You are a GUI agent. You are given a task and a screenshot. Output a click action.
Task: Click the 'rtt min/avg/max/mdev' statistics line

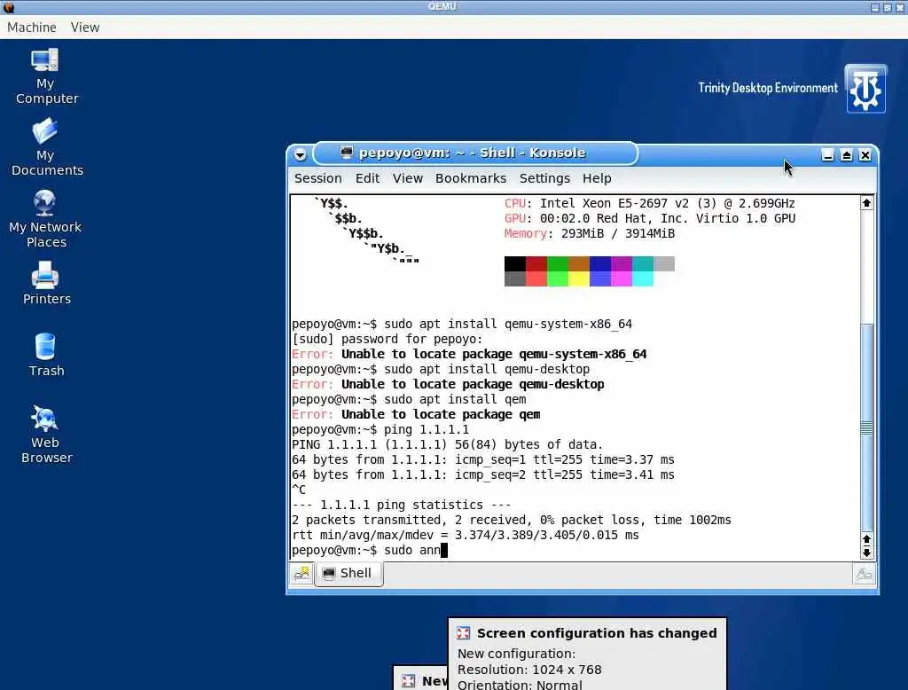tap(465, 535)
